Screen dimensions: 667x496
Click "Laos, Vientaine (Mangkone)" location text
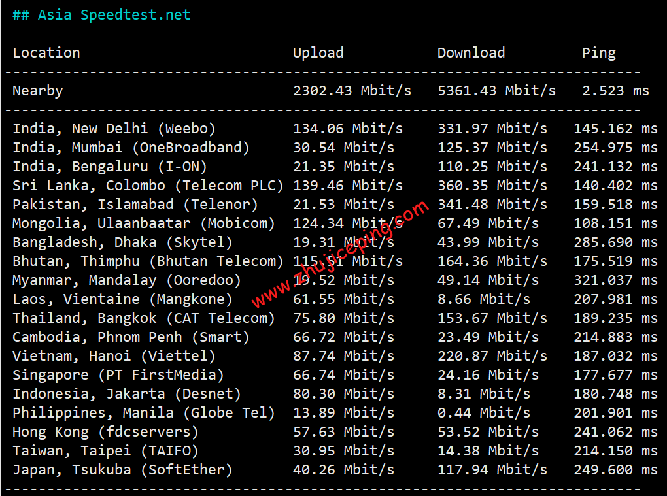coord(122,299)
